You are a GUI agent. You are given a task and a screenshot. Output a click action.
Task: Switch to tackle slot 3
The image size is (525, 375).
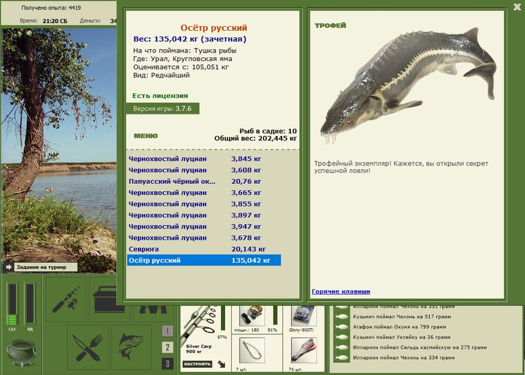(167, 364)
